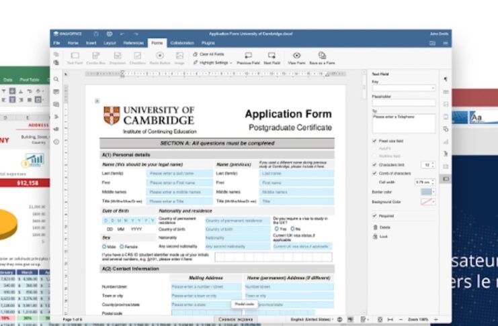Toggle the Characters limit checkbox

[374, 164]
